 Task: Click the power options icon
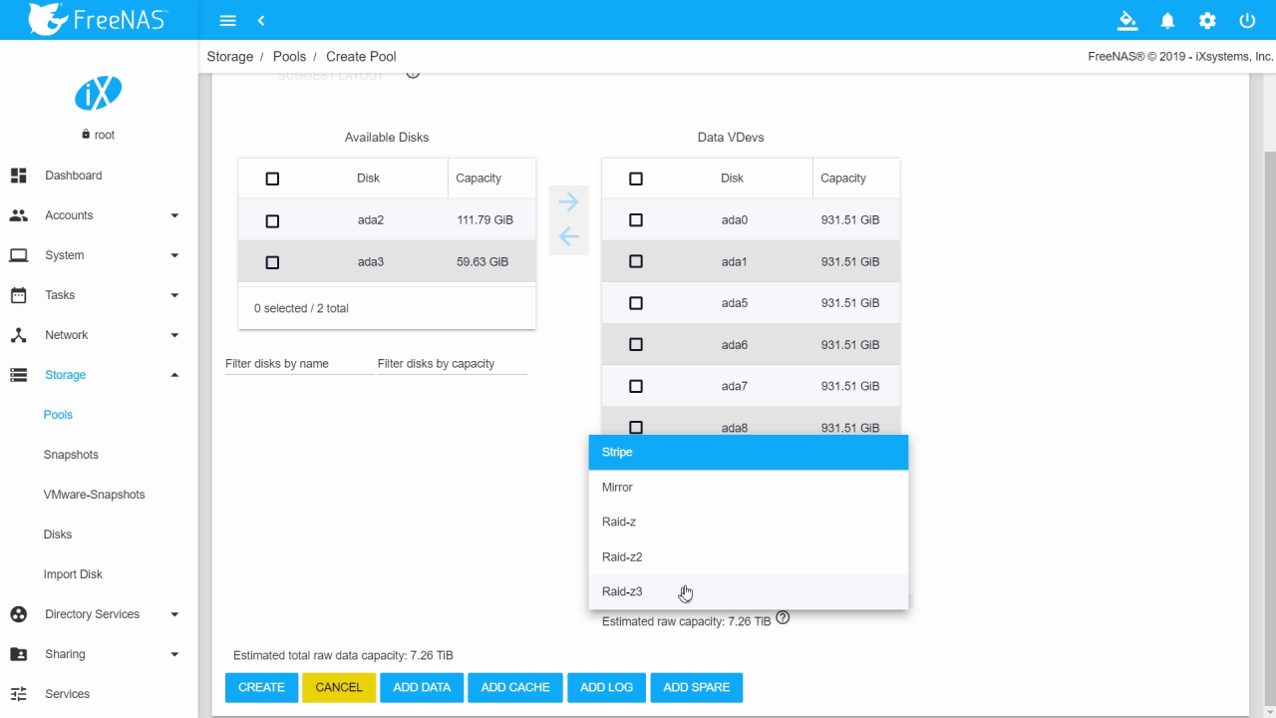(1247, 20)
